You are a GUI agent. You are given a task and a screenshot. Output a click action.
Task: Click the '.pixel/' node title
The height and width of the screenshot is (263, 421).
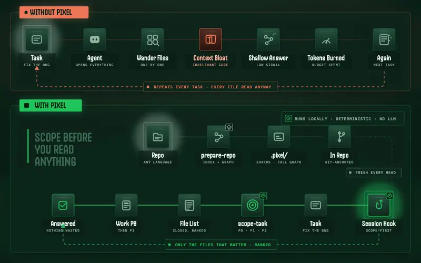pyautogui.click(x=279, y=155)
